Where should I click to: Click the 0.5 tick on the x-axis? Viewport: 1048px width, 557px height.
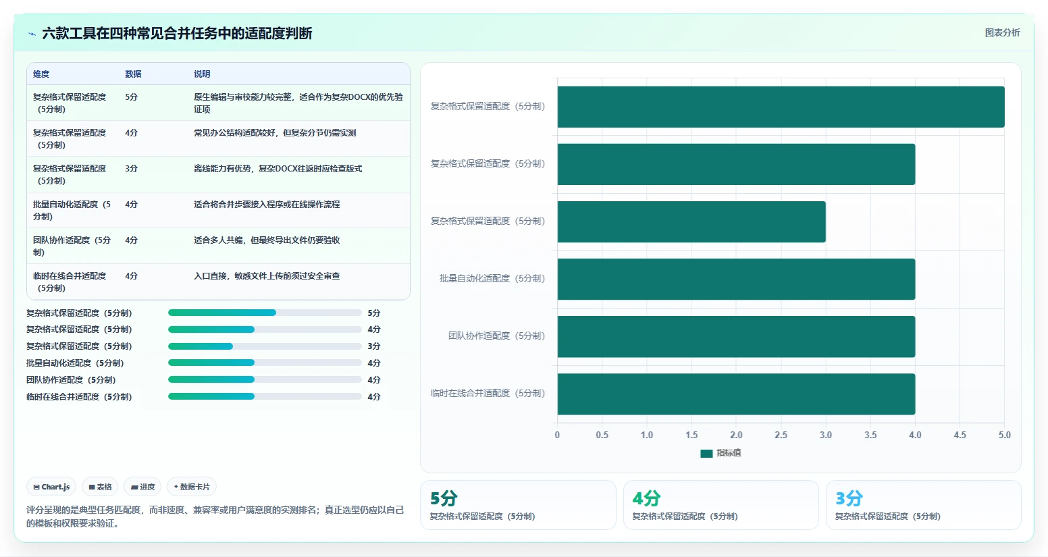(x=602, y=435)
